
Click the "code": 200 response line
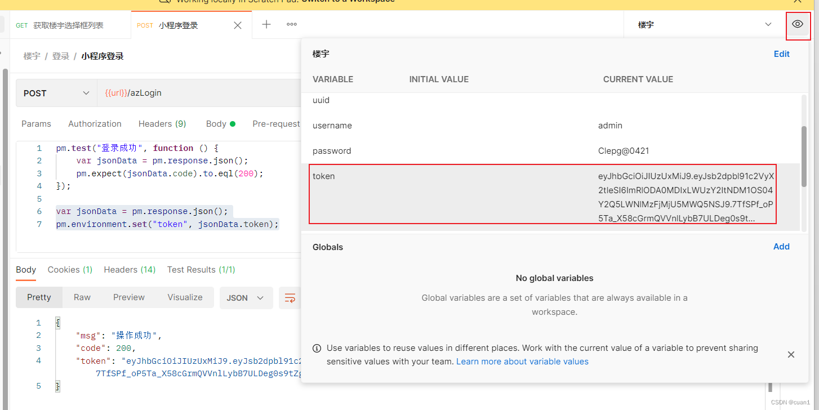click(x=106, y=348)
